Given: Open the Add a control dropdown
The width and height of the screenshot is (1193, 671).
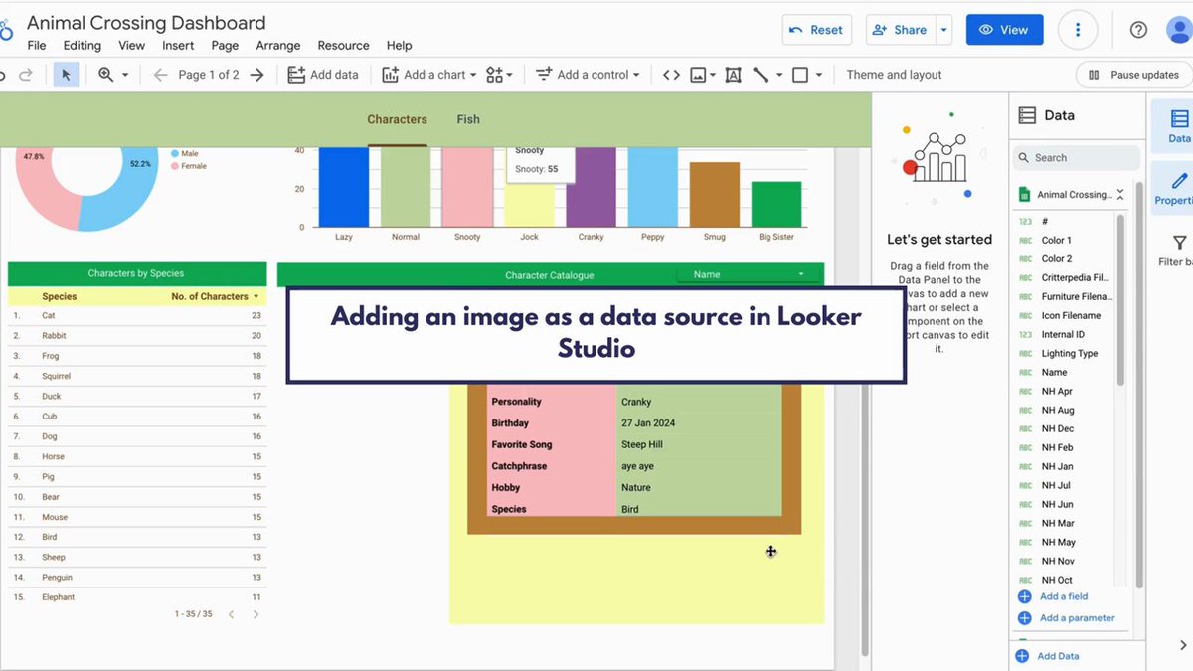Looking at the screenshot, I should tap(587, 75).
